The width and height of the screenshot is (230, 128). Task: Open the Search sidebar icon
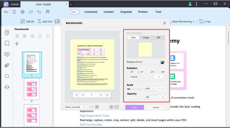(7, 76)
